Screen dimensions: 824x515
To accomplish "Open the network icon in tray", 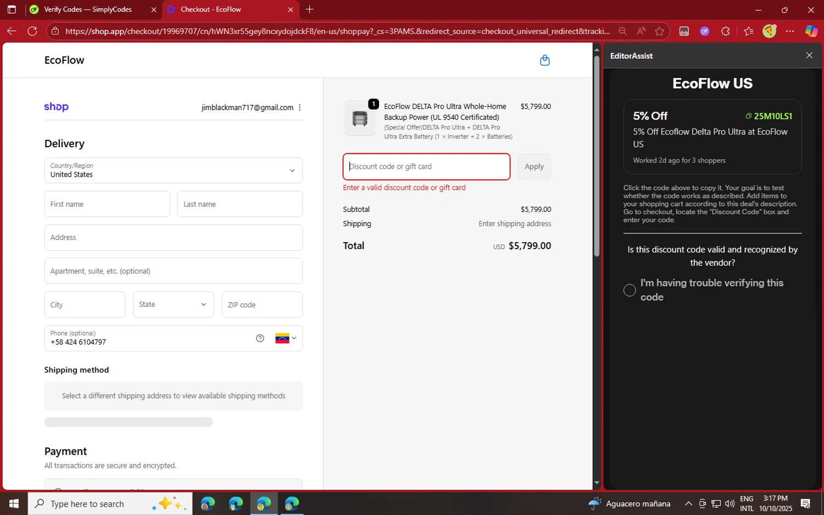I will pos(716,503).
